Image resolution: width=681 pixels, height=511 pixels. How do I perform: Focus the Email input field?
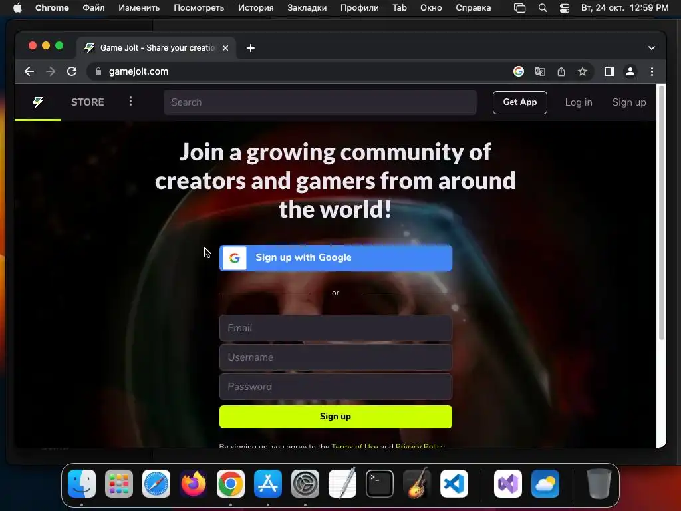point(336,328)
